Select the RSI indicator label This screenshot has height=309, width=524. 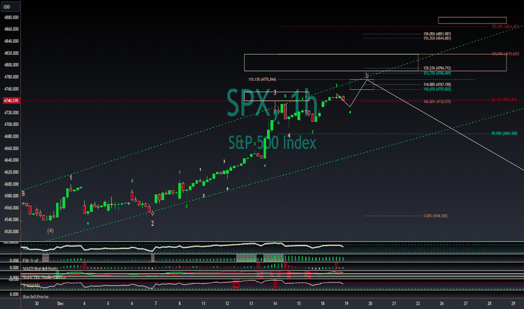point(25,248)
